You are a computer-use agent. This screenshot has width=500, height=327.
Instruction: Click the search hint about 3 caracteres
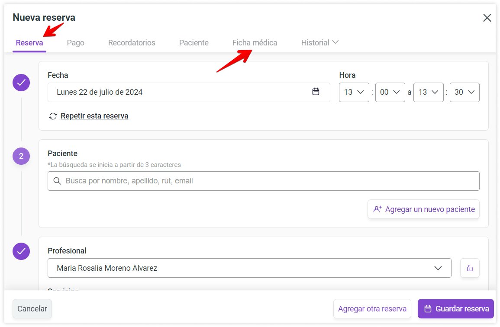[114, 165]
